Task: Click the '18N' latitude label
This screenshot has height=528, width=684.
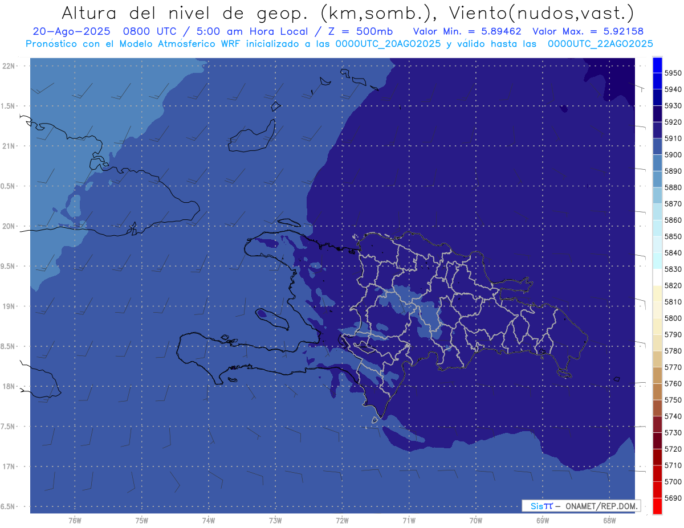Action: click(x=9, y=386)
